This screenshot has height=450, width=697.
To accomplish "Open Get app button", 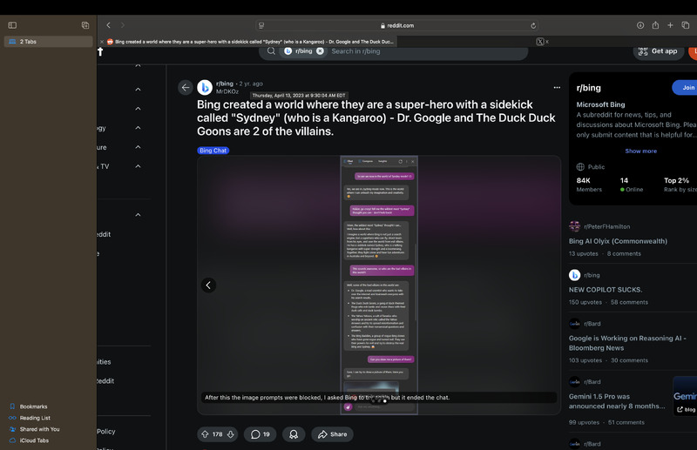I will [659, 51].
